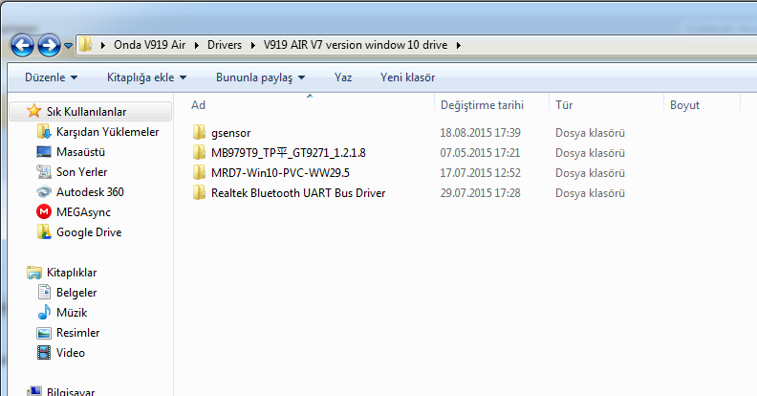Click the Müzik note icon

44,312
